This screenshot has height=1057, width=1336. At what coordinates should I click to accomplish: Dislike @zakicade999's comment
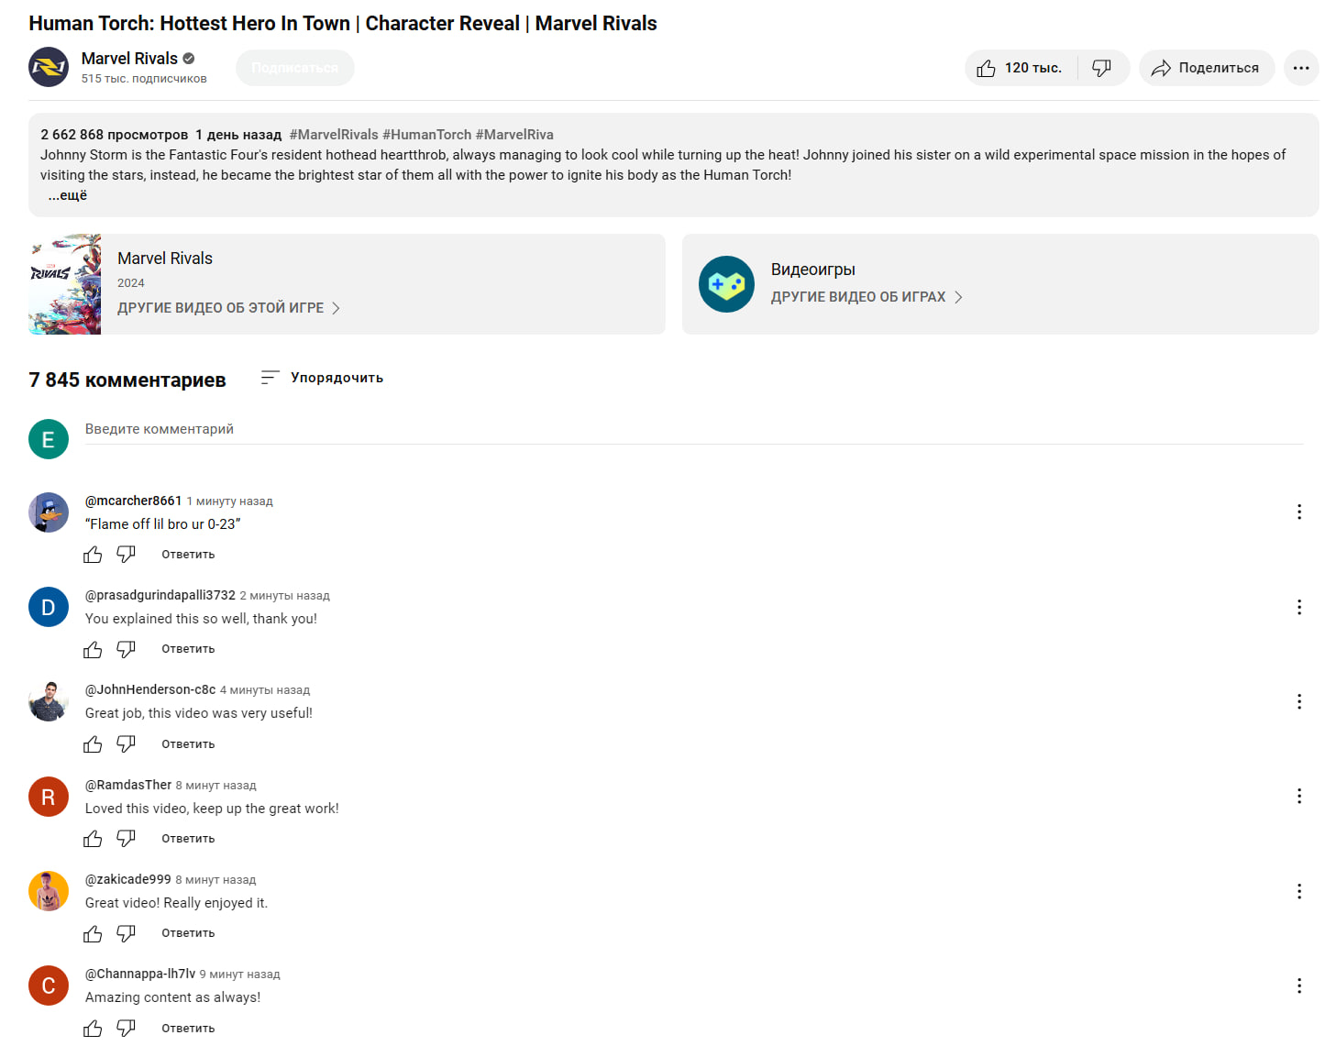[127, 933]
